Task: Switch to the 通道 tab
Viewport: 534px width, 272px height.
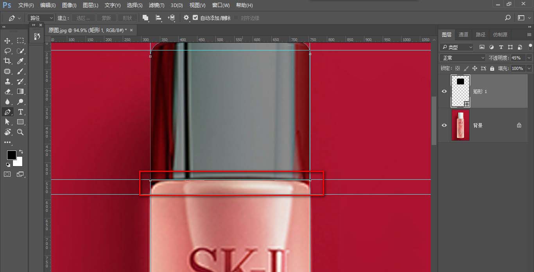Action: click(x=463, y=35)
